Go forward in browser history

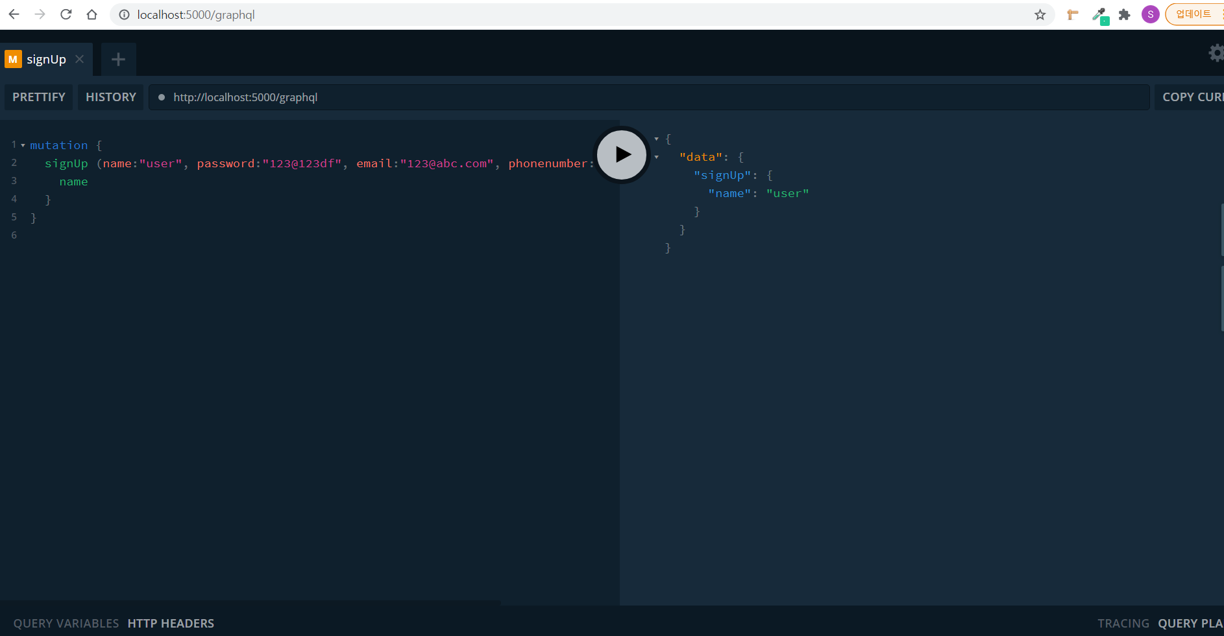[40, 14]
